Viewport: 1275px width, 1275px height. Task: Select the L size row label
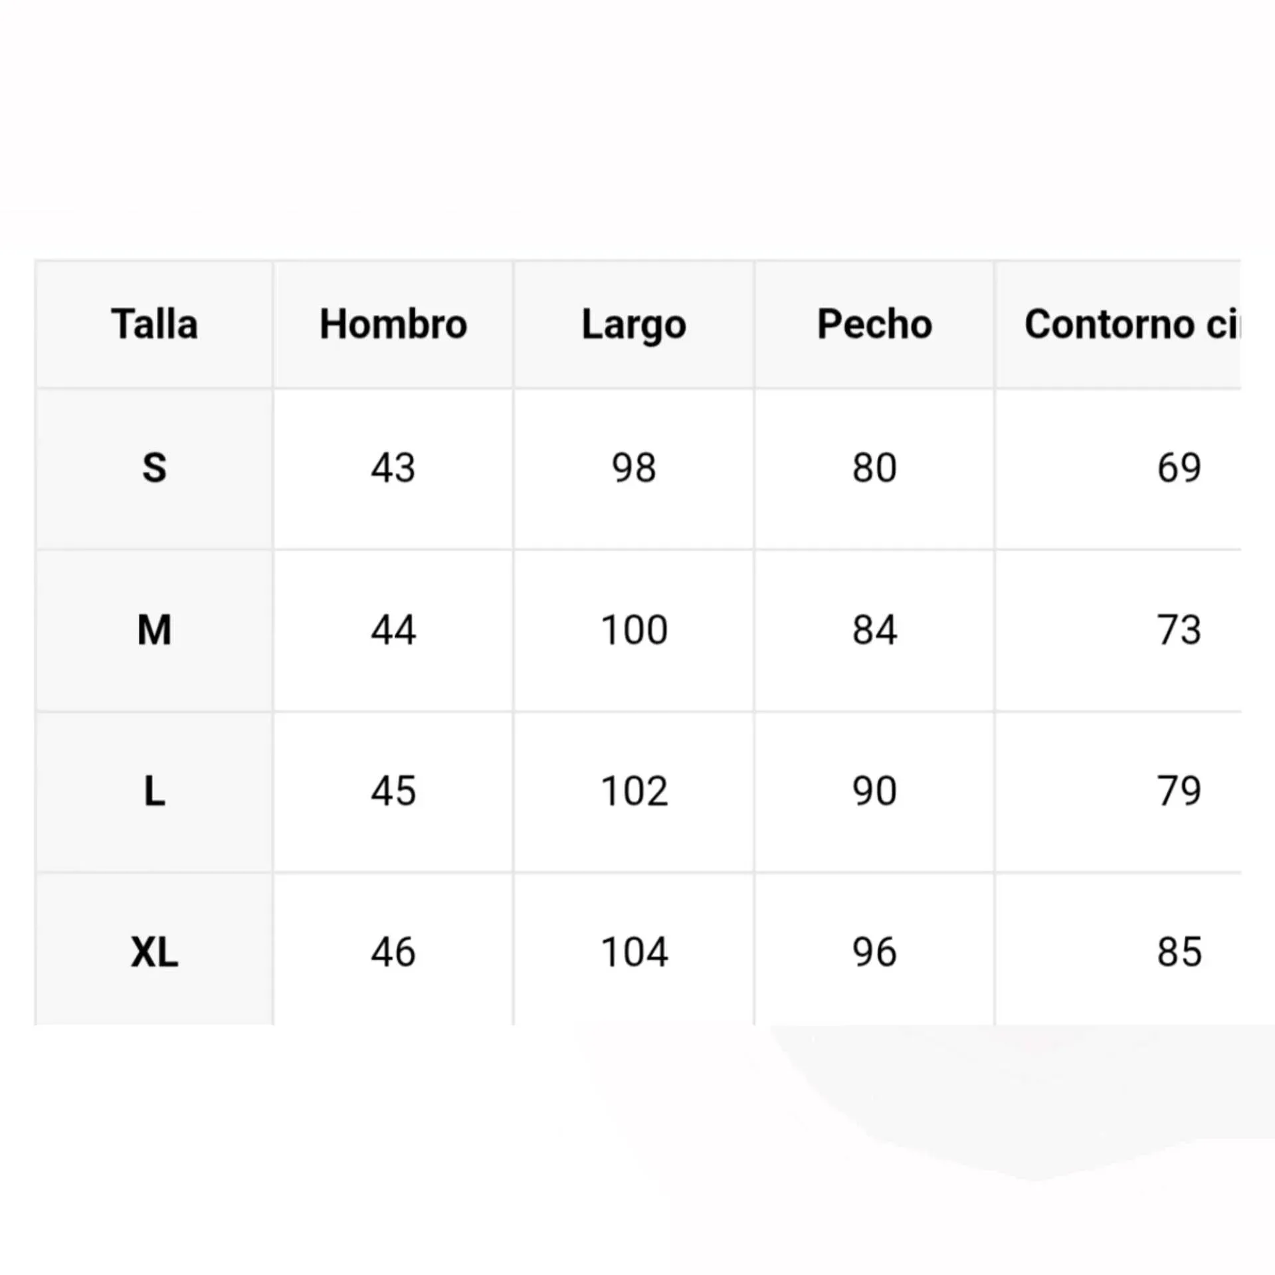coord(154,791)
